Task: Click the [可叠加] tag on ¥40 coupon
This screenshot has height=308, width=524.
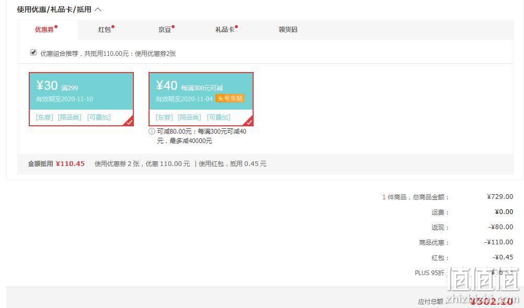Action: tap(219, 117)
